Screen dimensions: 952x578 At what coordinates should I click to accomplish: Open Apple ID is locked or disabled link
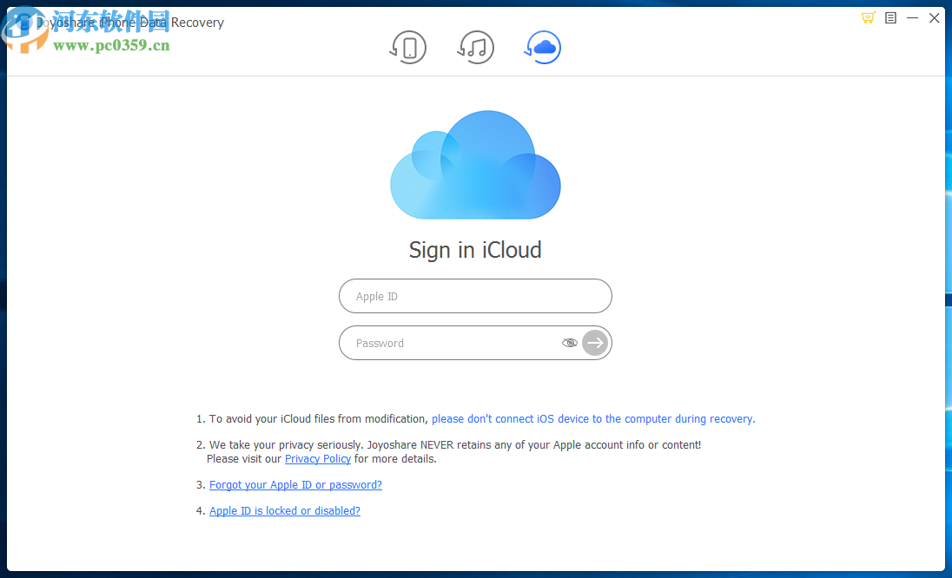284,510
